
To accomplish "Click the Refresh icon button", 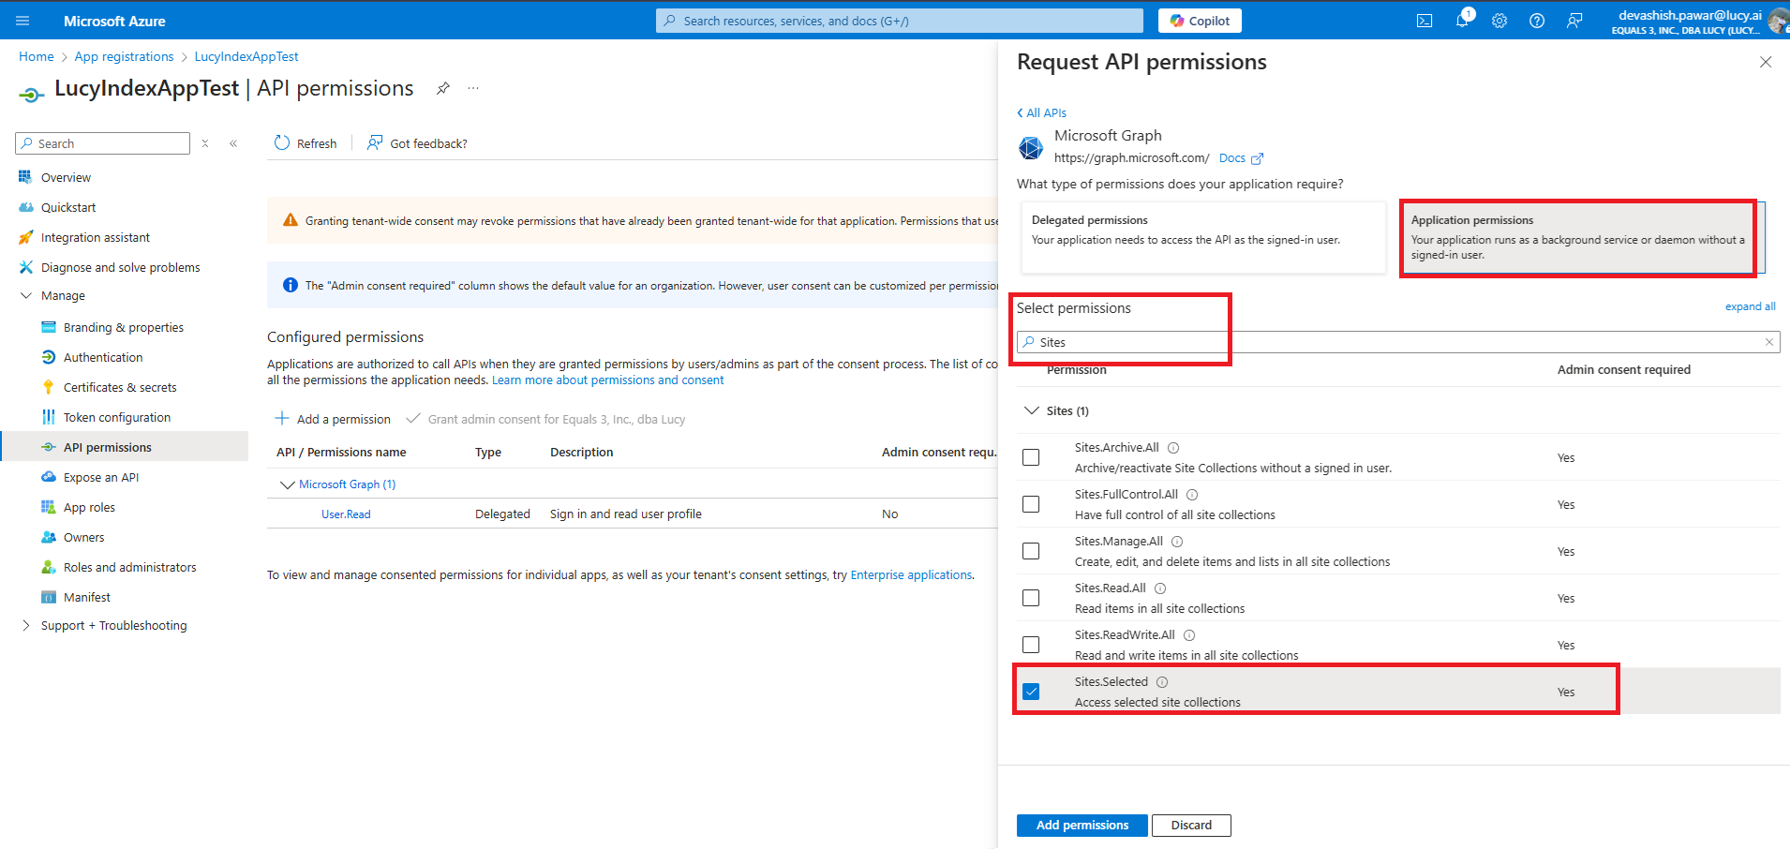I will coord(282,143).
